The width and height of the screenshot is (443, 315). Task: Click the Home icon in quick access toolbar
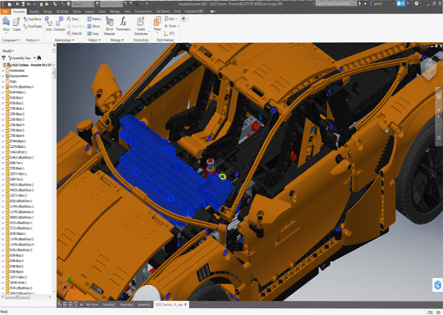click(x=41, y=4)
